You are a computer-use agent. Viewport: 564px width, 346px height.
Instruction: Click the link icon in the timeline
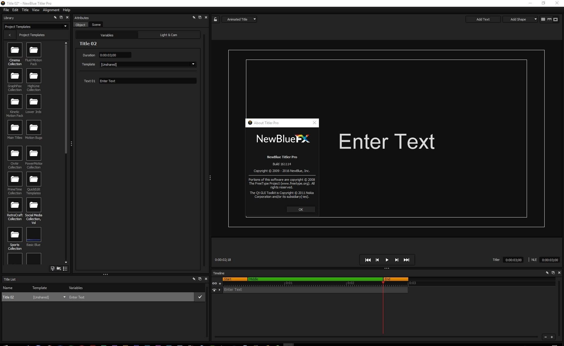tap(215, 283)
